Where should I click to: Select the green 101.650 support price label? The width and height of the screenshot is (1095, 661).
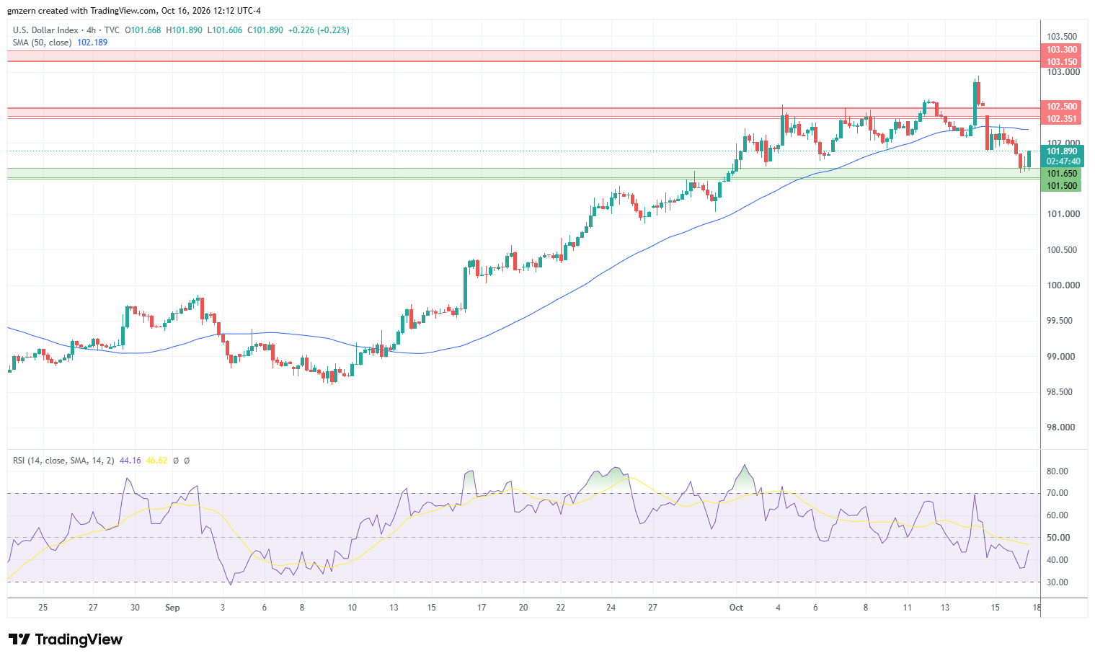1062,174
